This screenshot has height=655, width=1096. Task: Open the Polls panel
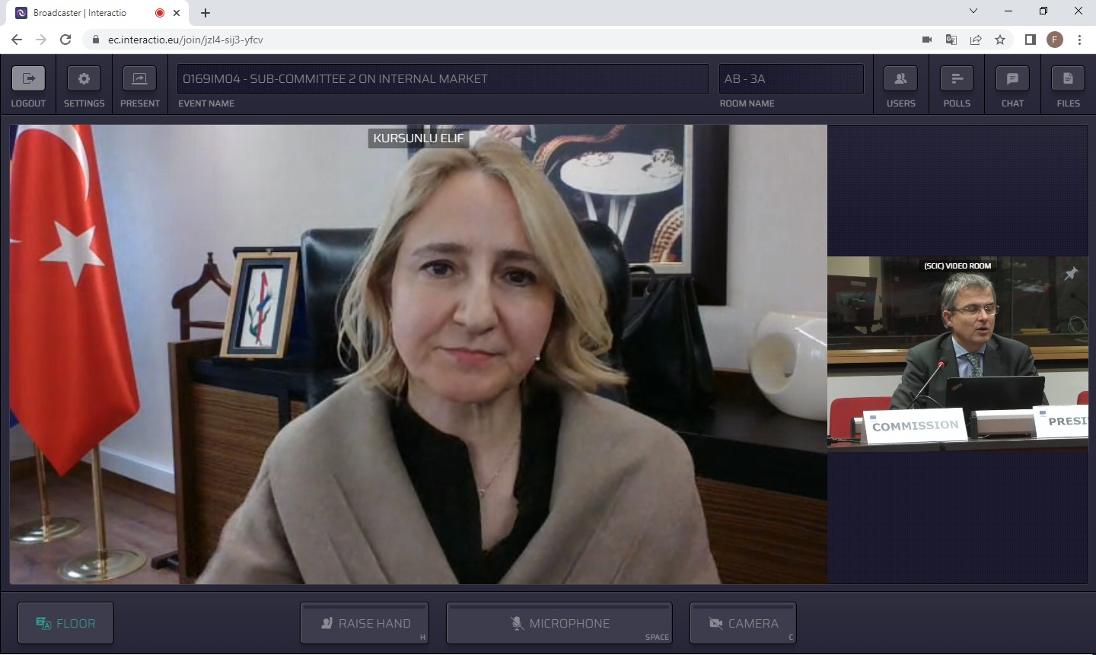957,78
